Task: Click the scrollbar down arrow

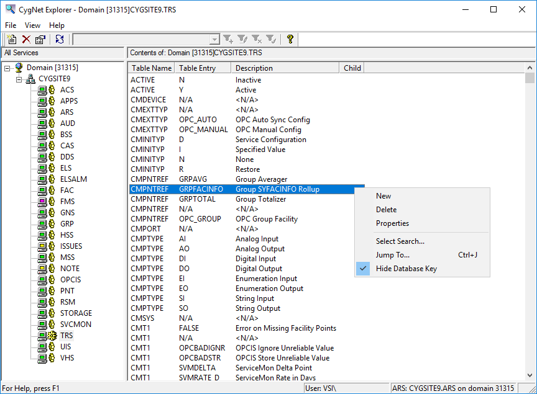Action: [530, 375]
